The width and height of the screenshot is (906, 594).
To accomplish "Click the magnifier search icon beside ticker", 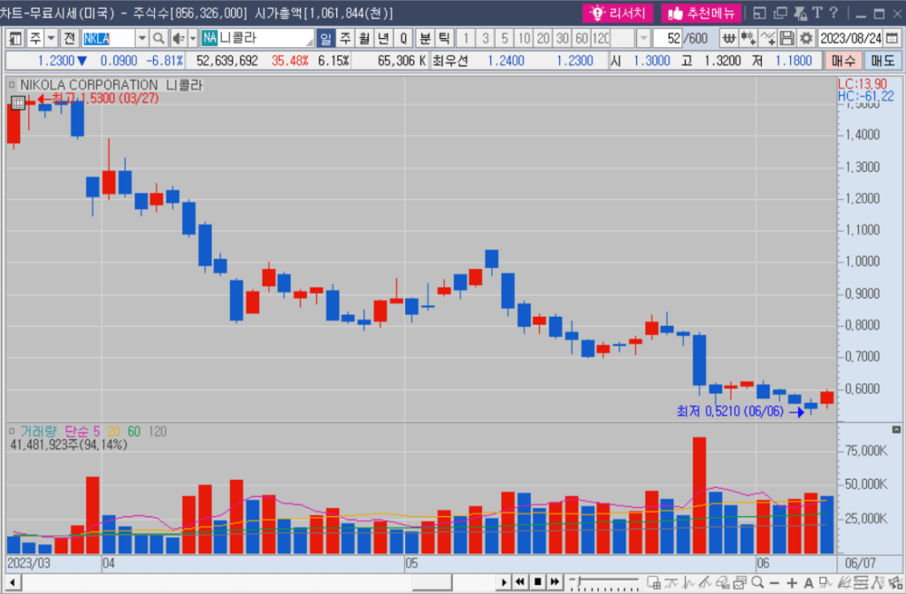I will coord(158,38).
